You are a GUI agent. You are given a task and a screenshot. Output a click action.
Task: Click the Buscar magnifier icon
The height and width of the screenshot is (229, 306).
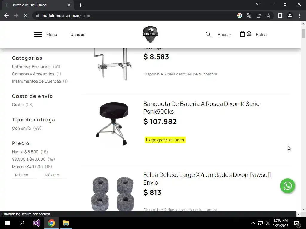coord(208,34)
